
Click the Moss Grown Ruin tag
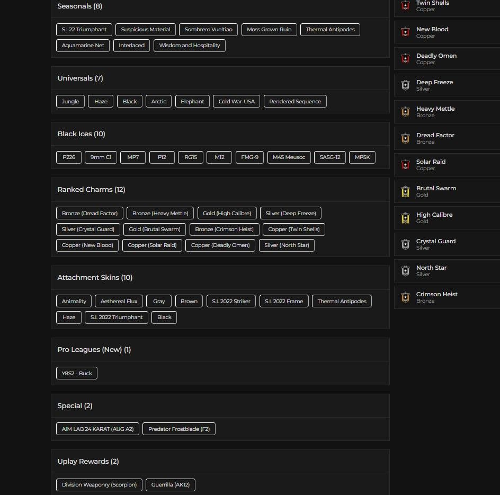269,29
